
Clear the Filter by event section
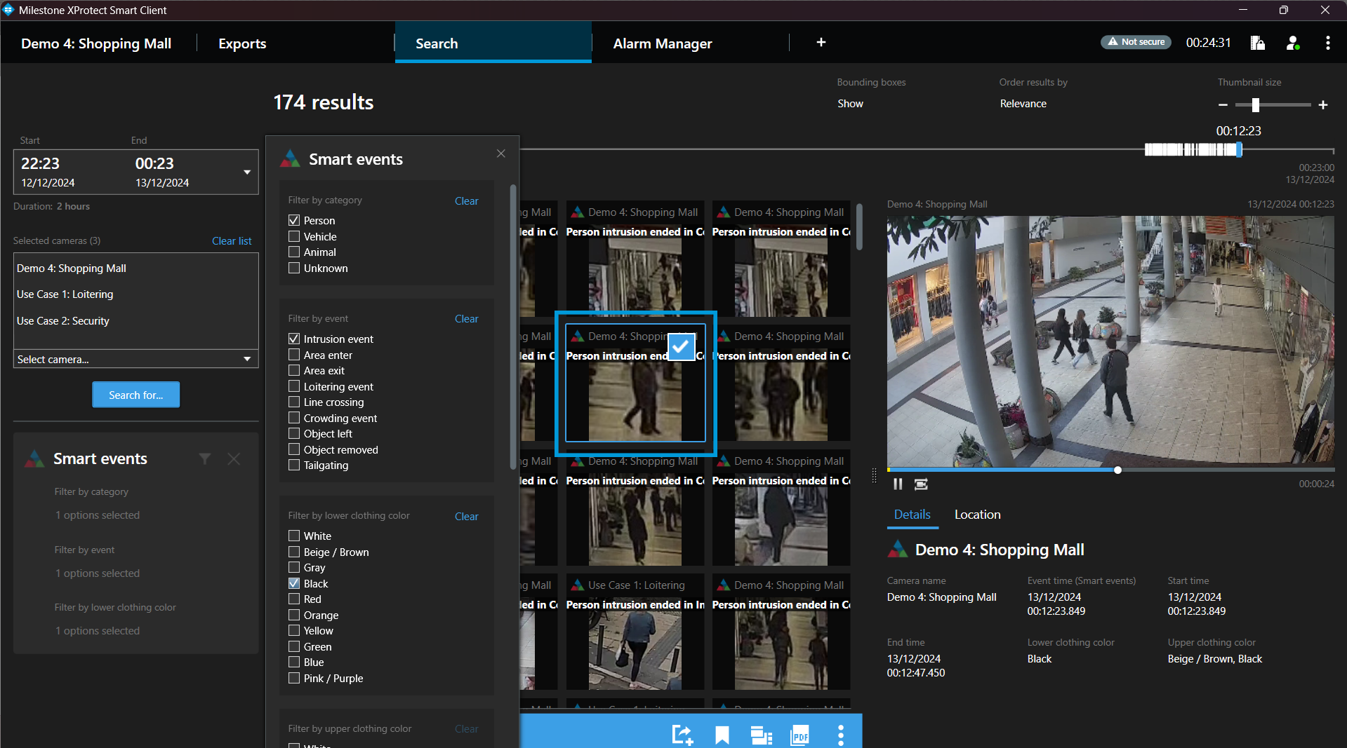point(466,318)
